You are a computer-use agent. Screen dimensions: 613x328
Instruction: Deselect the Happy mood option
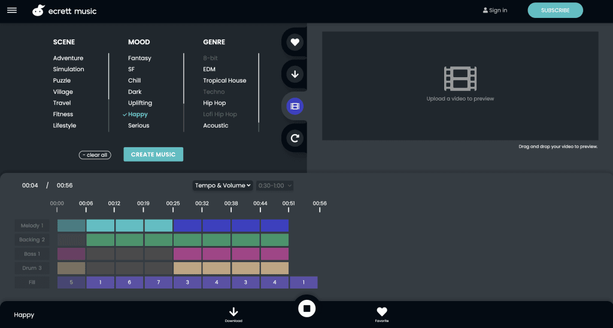point(138,114)
